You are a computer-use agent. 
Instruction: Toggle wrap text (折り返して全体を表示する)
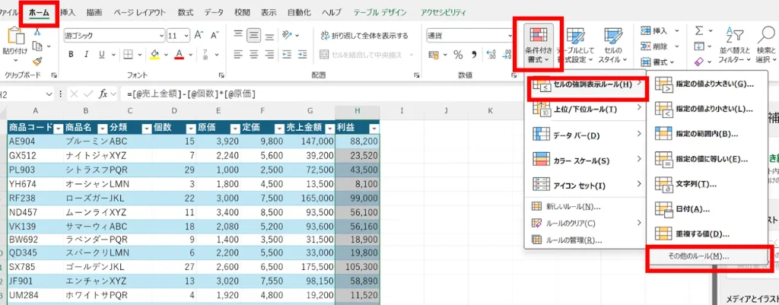coord(364,35)
